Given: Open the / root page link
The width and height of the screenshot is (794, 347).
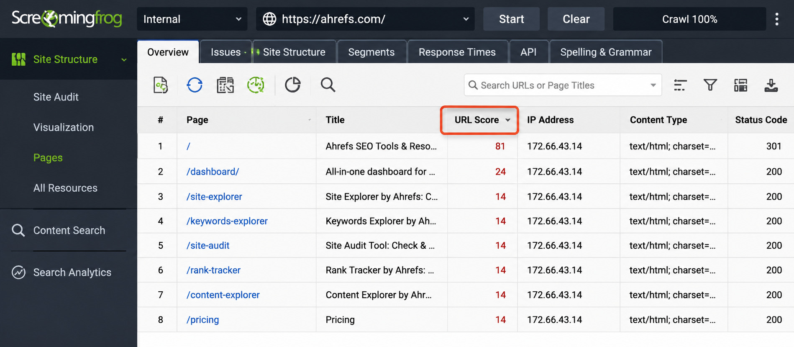Looking at the screenshot, I should coord(188,146).
